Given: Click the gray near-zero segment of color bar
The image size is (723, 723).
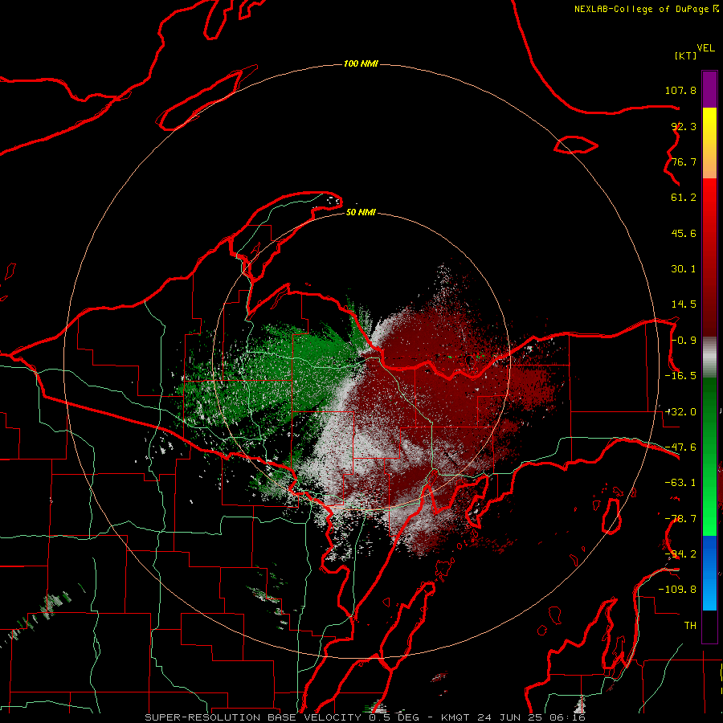Looking at the screenshot, I should 709,357.
